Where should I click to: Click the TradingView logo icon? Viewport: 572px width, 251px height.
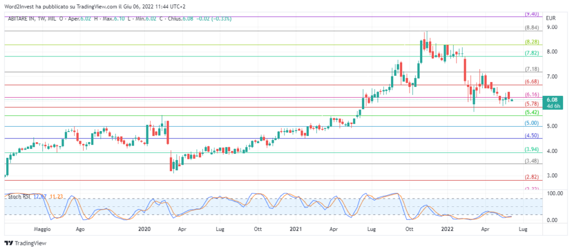(8, 243)
